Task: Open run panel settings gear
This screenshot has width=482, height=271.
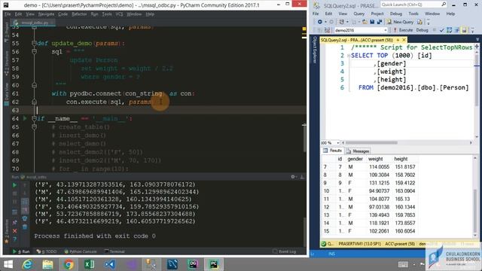Action: pyautogui.click(x=293, y=177)
